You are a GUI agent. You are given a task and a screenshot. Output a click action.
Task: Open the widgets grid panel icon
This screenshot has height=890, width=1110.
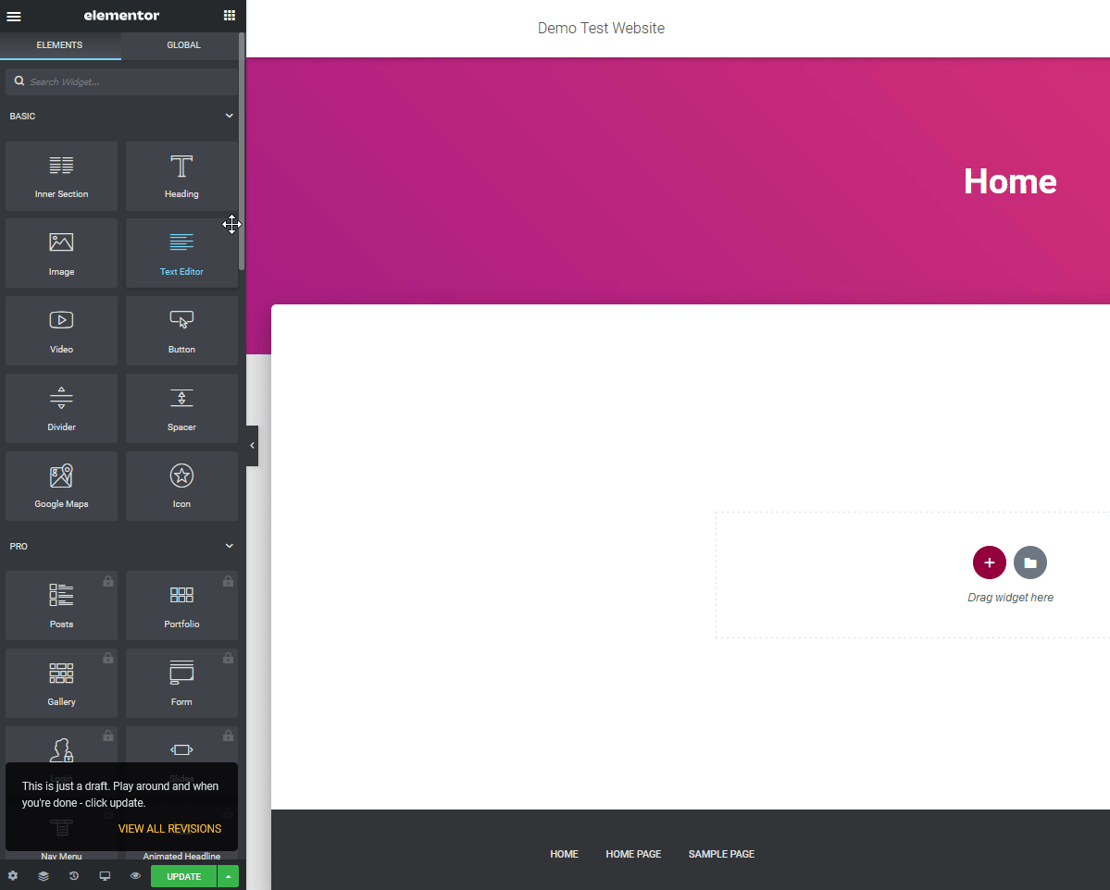230,16
